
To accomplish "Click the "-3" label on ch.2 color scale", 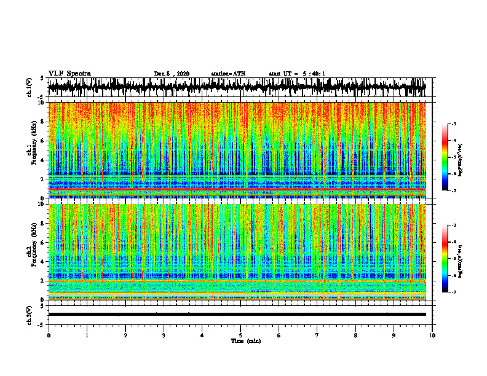I will coord(454,225).
